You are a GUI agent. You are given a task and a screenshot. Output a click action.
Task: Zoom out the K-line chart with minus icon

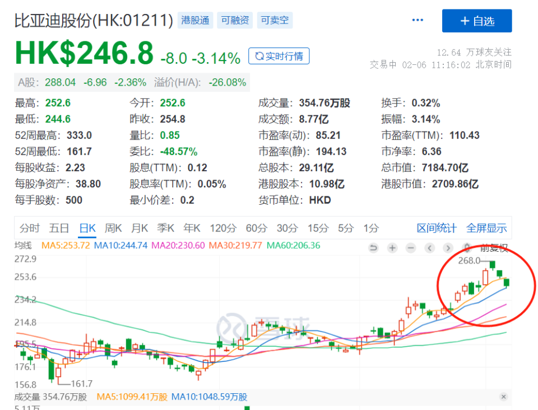[x=411, y=248]
